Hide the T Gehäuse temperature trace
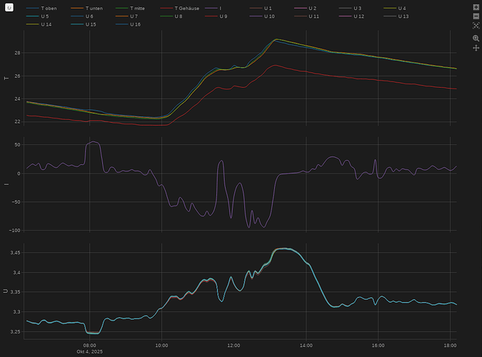482x357 pixels. coord(186,8)
